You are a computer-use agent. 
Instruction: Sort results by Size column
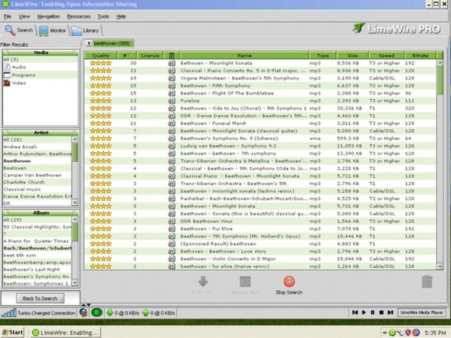(x=352, y=55)
